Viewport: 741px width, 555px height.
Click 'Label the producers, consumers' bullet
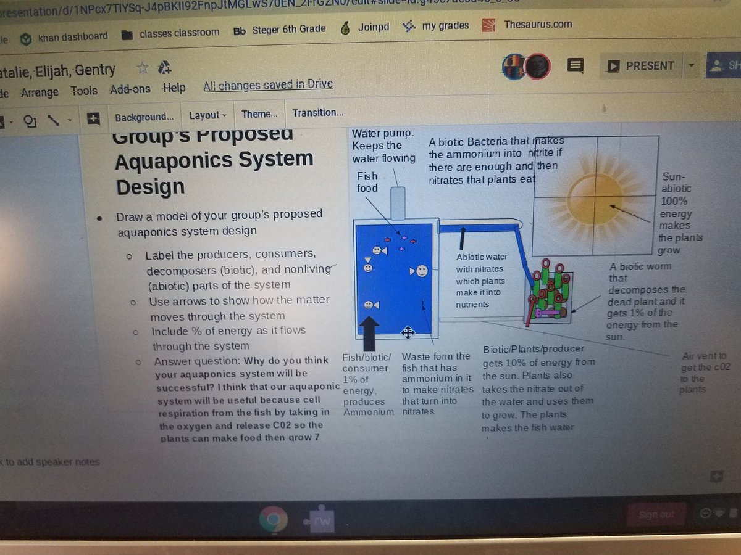pyautogui.click(x=238, y=270)
